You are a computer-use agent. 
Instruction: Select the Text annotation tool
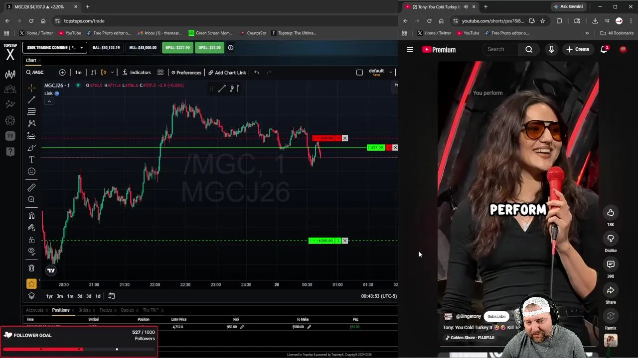coord(31,160)
